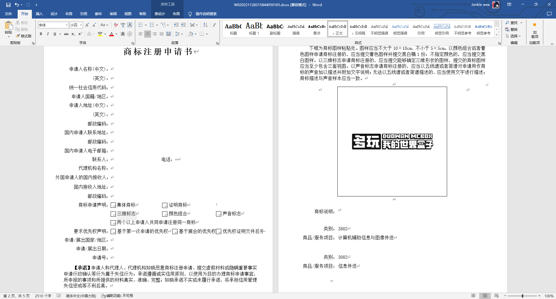The width and height of the screenshot is (556, 299).
Task: Show or hide paragraph marks
Action: click(x=214, y=25)
